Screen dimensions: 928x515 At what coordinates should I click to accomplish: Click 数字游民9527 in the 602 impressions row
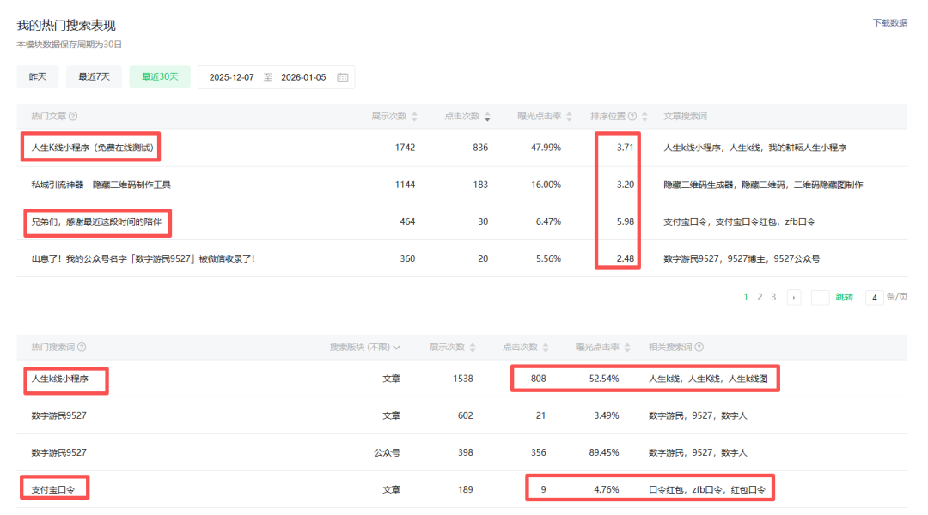58,416
